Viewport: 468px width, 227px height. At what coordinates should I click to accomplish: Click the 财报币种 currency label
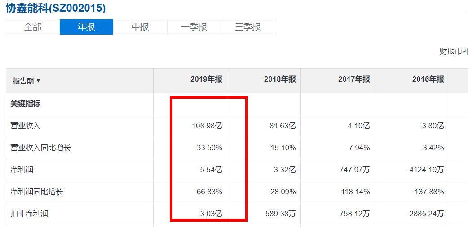[453, 51]
